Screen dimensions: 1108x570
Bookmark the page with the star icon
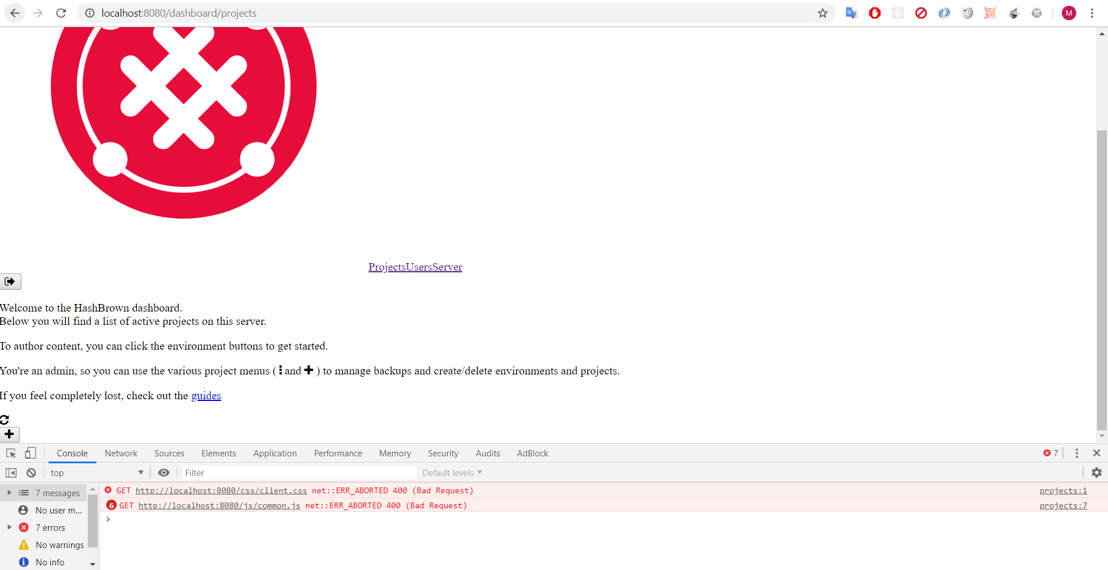click(823, 13)
